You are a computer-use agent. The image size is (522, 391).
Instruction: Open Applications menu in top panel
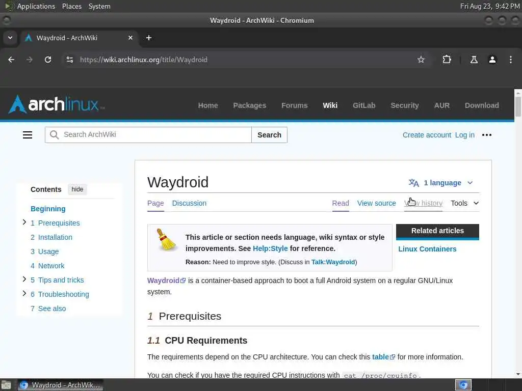click(36, 6)
